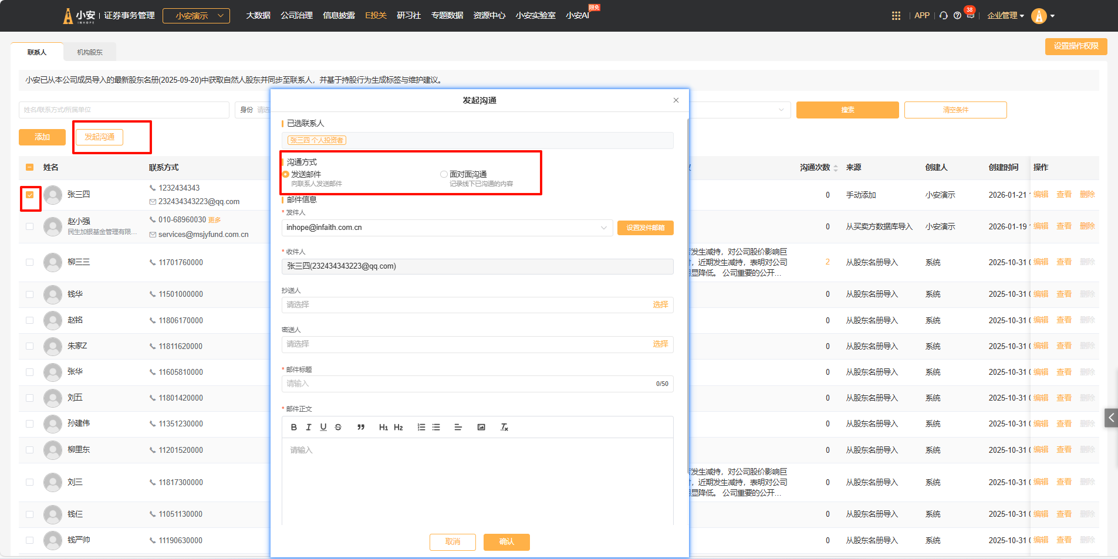Viewport: 1118px width, 559px height.
Task: Open text alignment options in the editor
Action: click(458, 428)
